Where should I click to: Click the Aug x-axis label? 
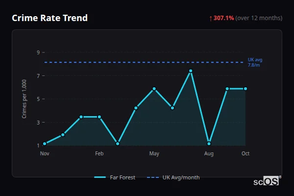tap(209, 153)
